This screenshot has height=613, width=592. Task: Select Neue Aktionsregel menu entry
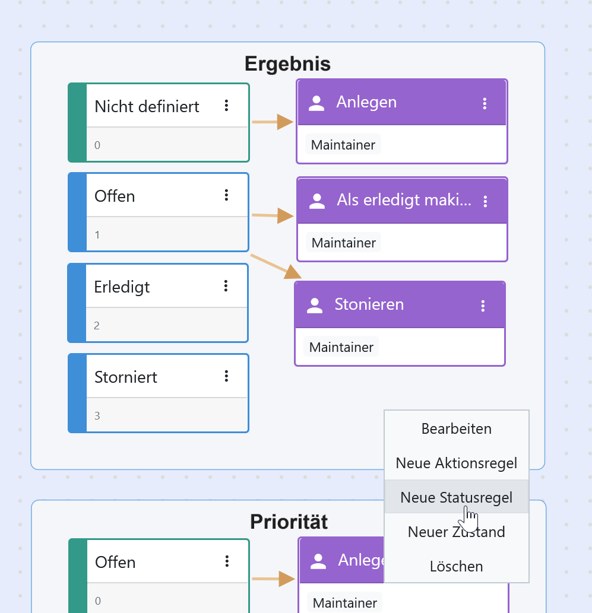point(456,463)
